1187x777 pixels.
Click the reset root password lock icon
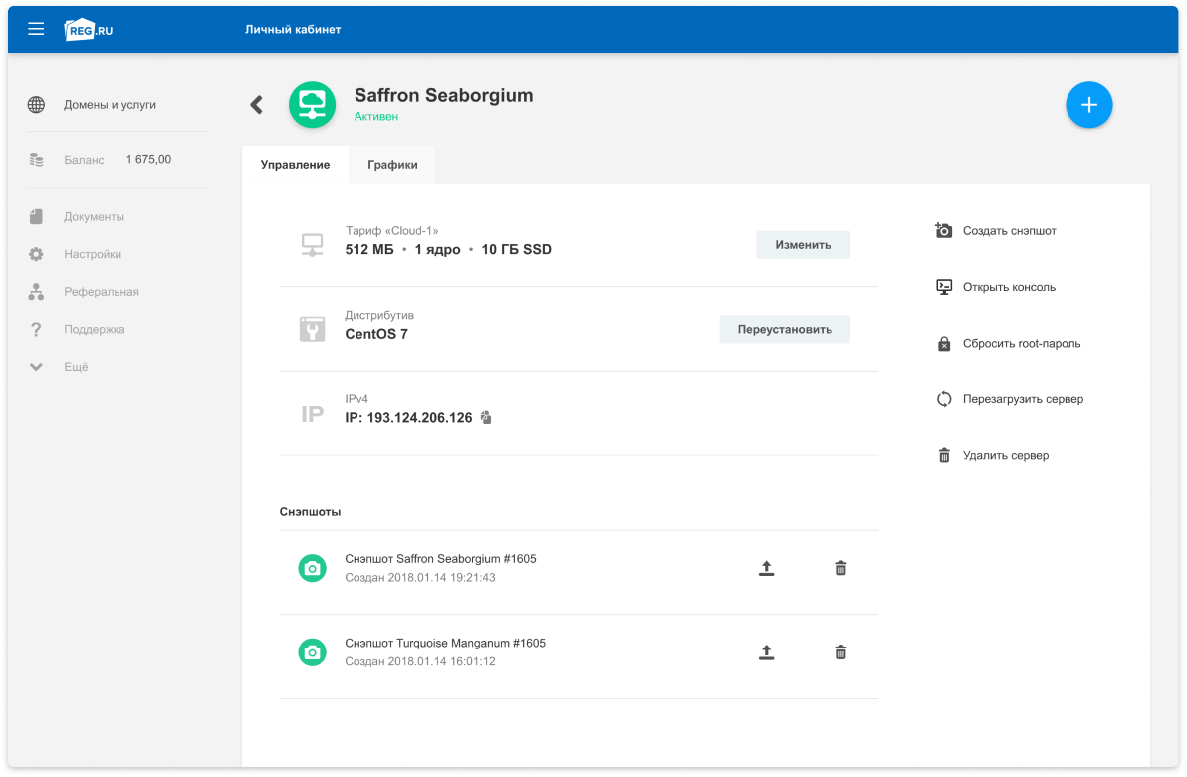944,343
